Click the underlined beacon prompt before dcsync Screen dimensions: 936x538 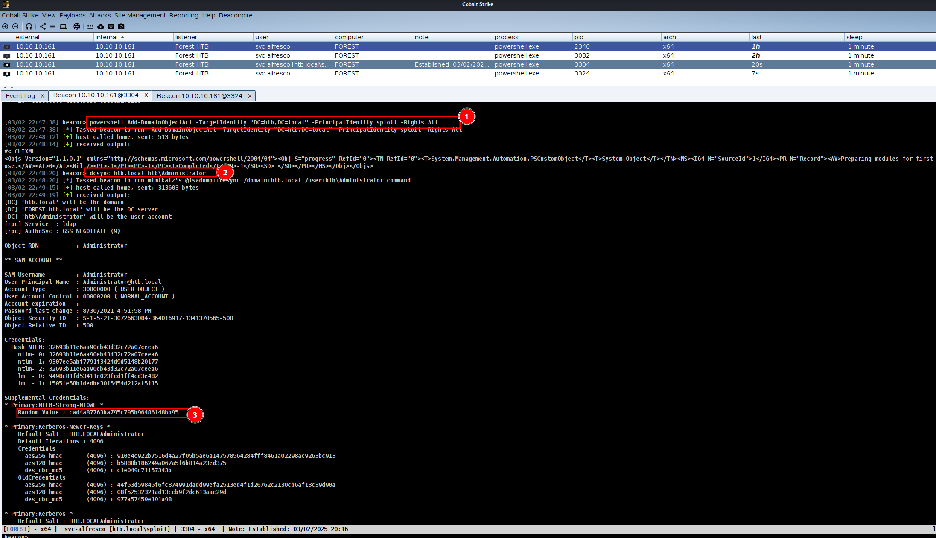click(73, 173)
